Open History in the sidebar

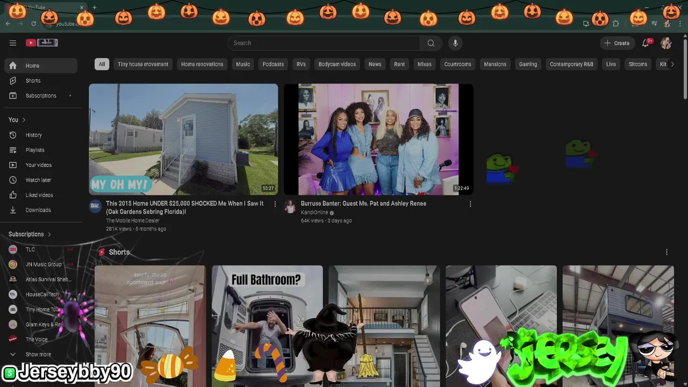[x=41, y=135]
